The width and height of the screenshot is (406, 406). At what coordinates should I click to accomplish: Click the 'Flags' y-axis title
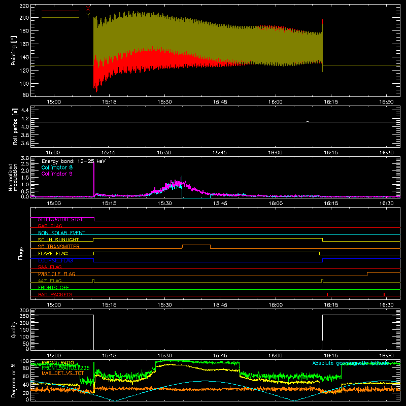tap(20, 253)
